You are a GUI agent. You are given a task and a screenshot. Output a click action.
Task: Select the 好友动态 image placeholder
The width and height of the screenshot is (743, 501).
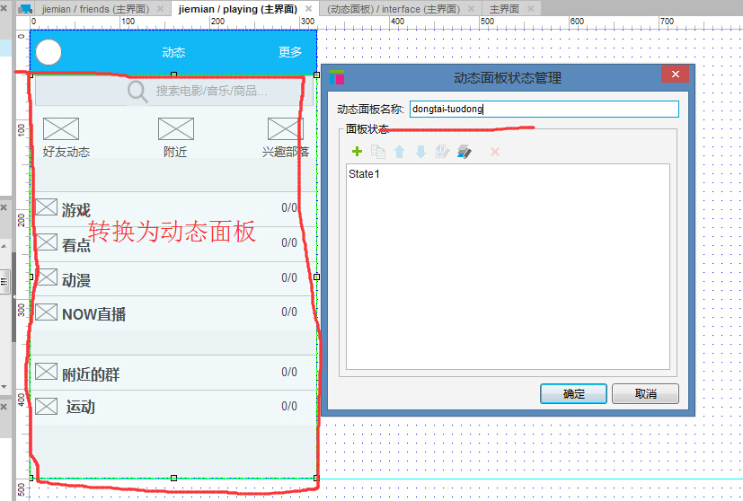[x=61, y=128]
